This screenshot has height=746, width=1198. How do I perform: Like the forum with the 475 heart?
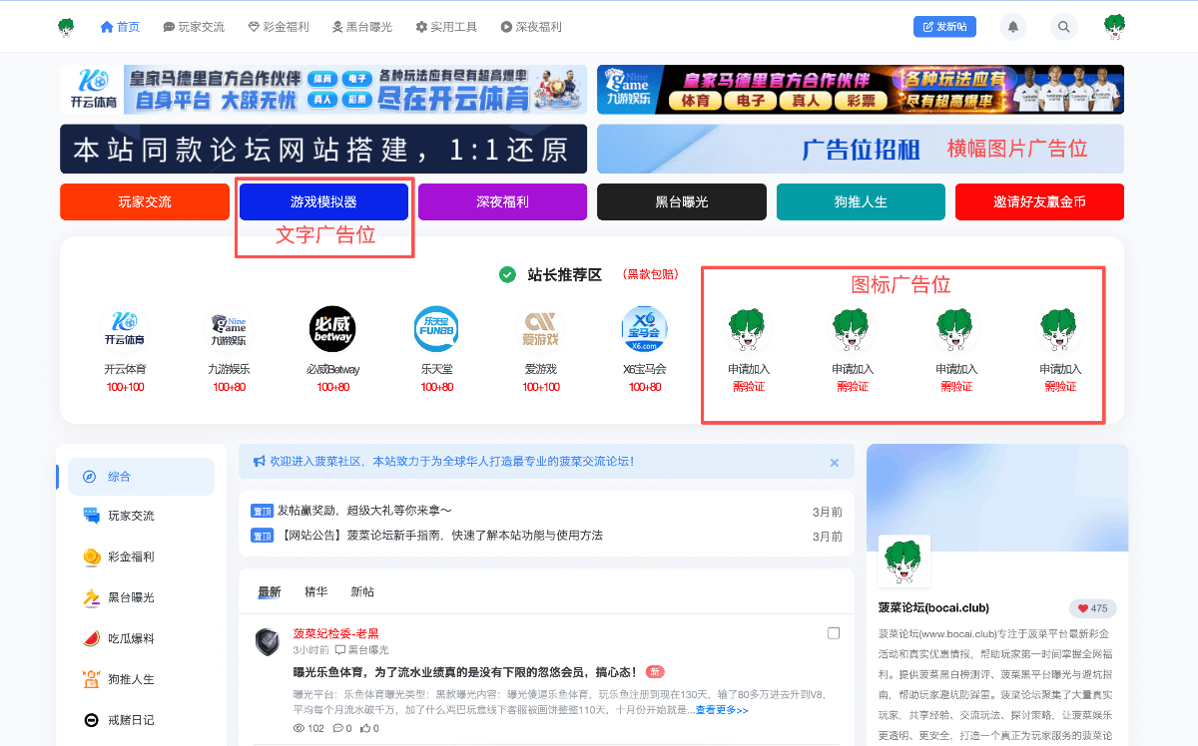[x=1093, y=608]
